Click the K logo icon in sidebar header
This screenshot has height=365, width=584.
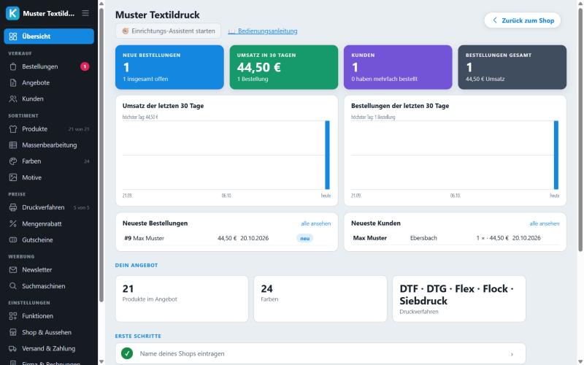[x=12, y=13]
